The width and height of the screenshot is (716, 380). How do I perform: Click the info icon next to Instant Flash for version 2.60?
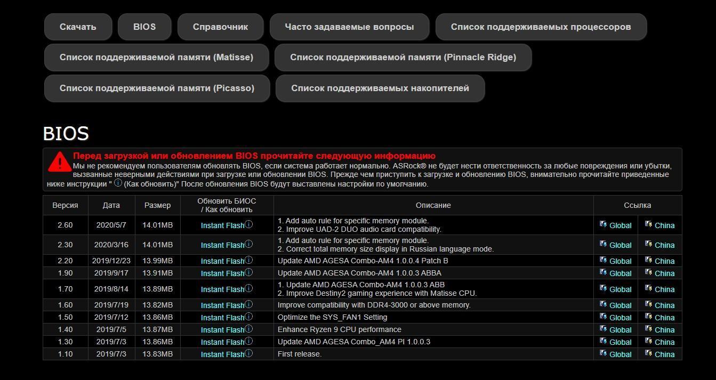pyautogui.click(x=248, y=224)
